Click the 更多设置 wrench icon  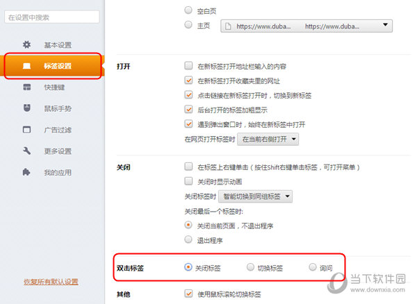coord(26,151)
